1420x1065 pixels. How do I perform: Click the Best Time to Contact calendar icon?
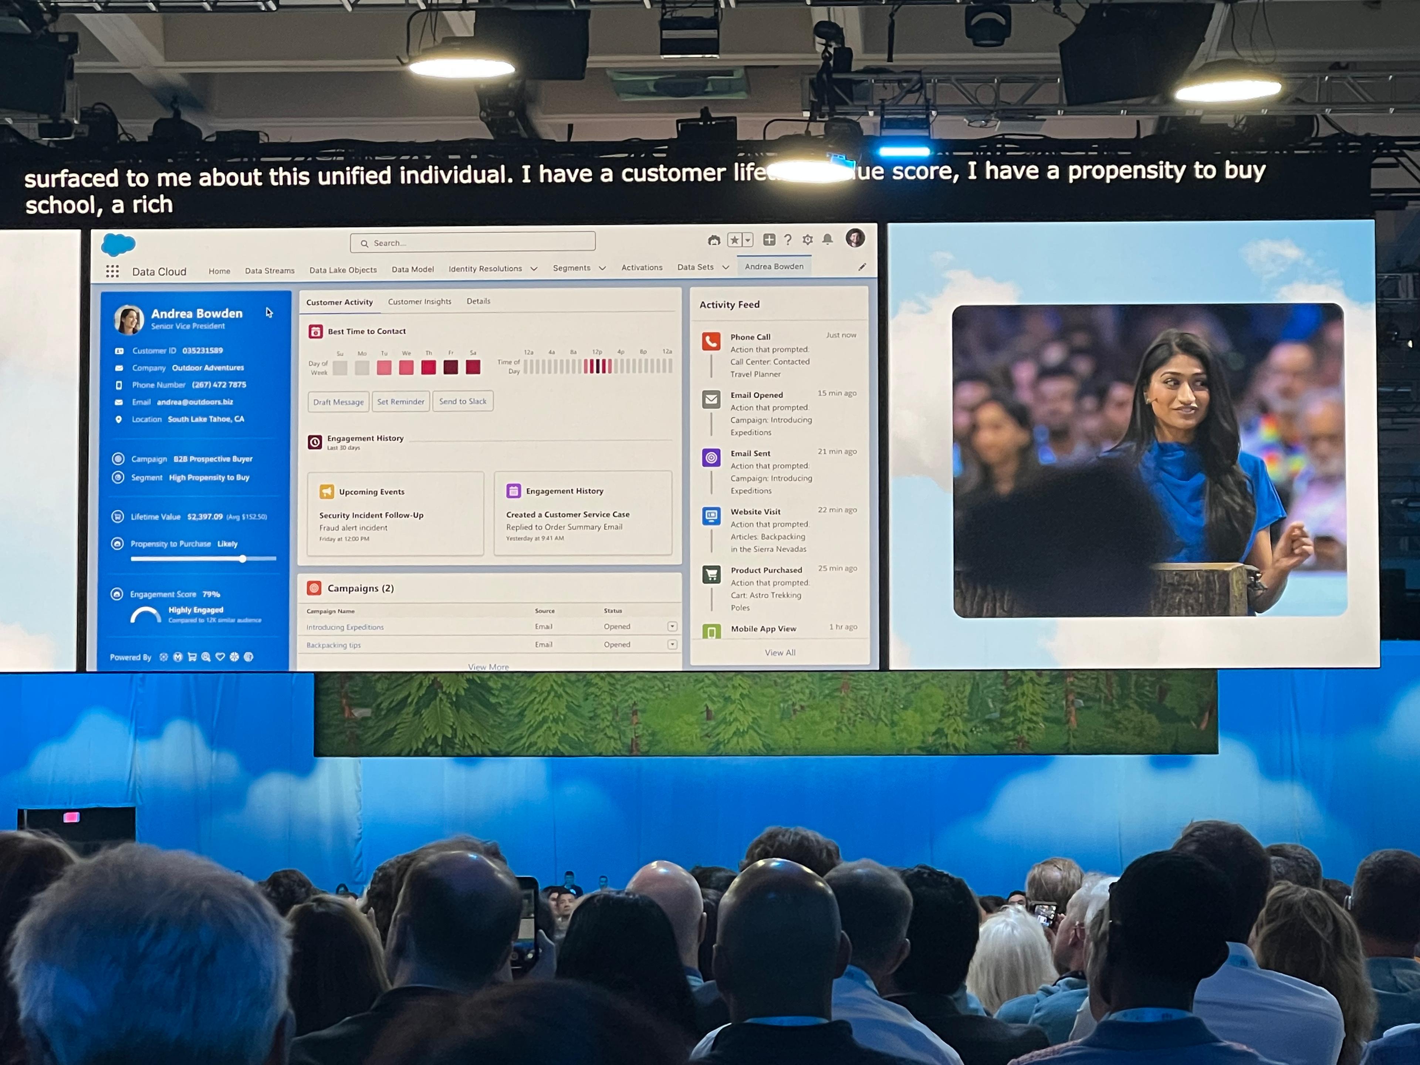click(x=315, y=331)
